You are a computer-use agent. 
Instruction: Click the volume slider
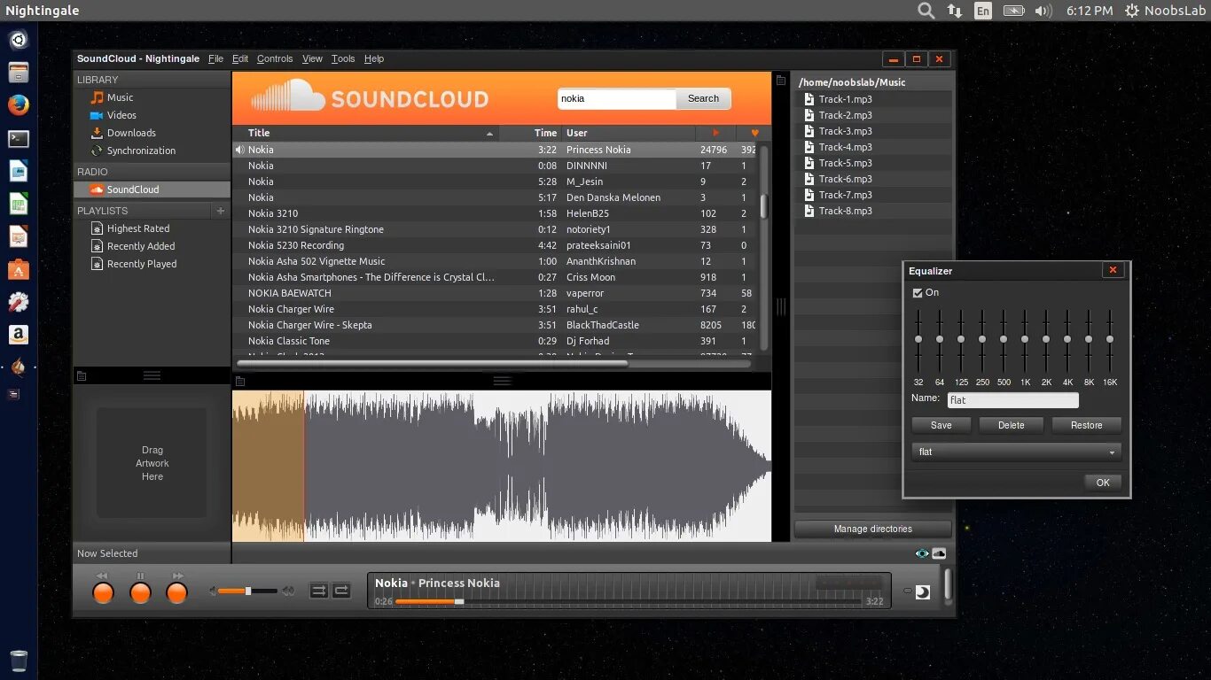[x=248, y=591]
